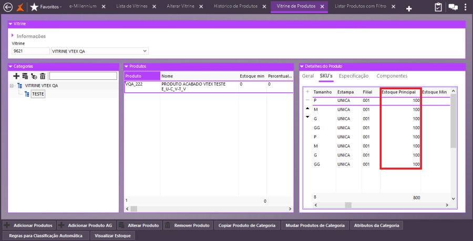Sort SKUs by Estoque Principal header
The height and width of the screenshot is (241, 473).
[400, 91]
